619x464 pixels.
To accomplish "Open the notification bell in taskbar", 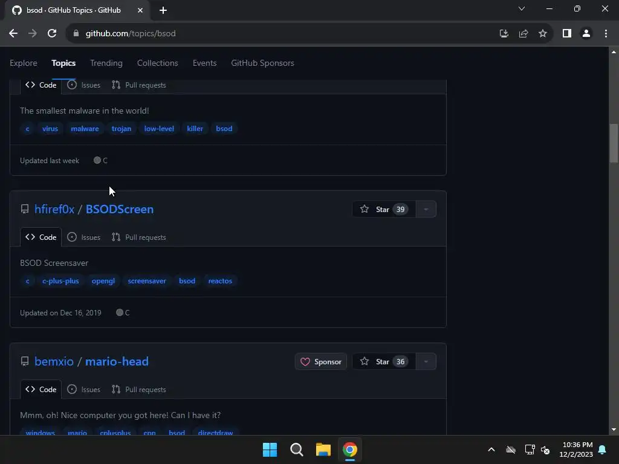I will 603,449.
